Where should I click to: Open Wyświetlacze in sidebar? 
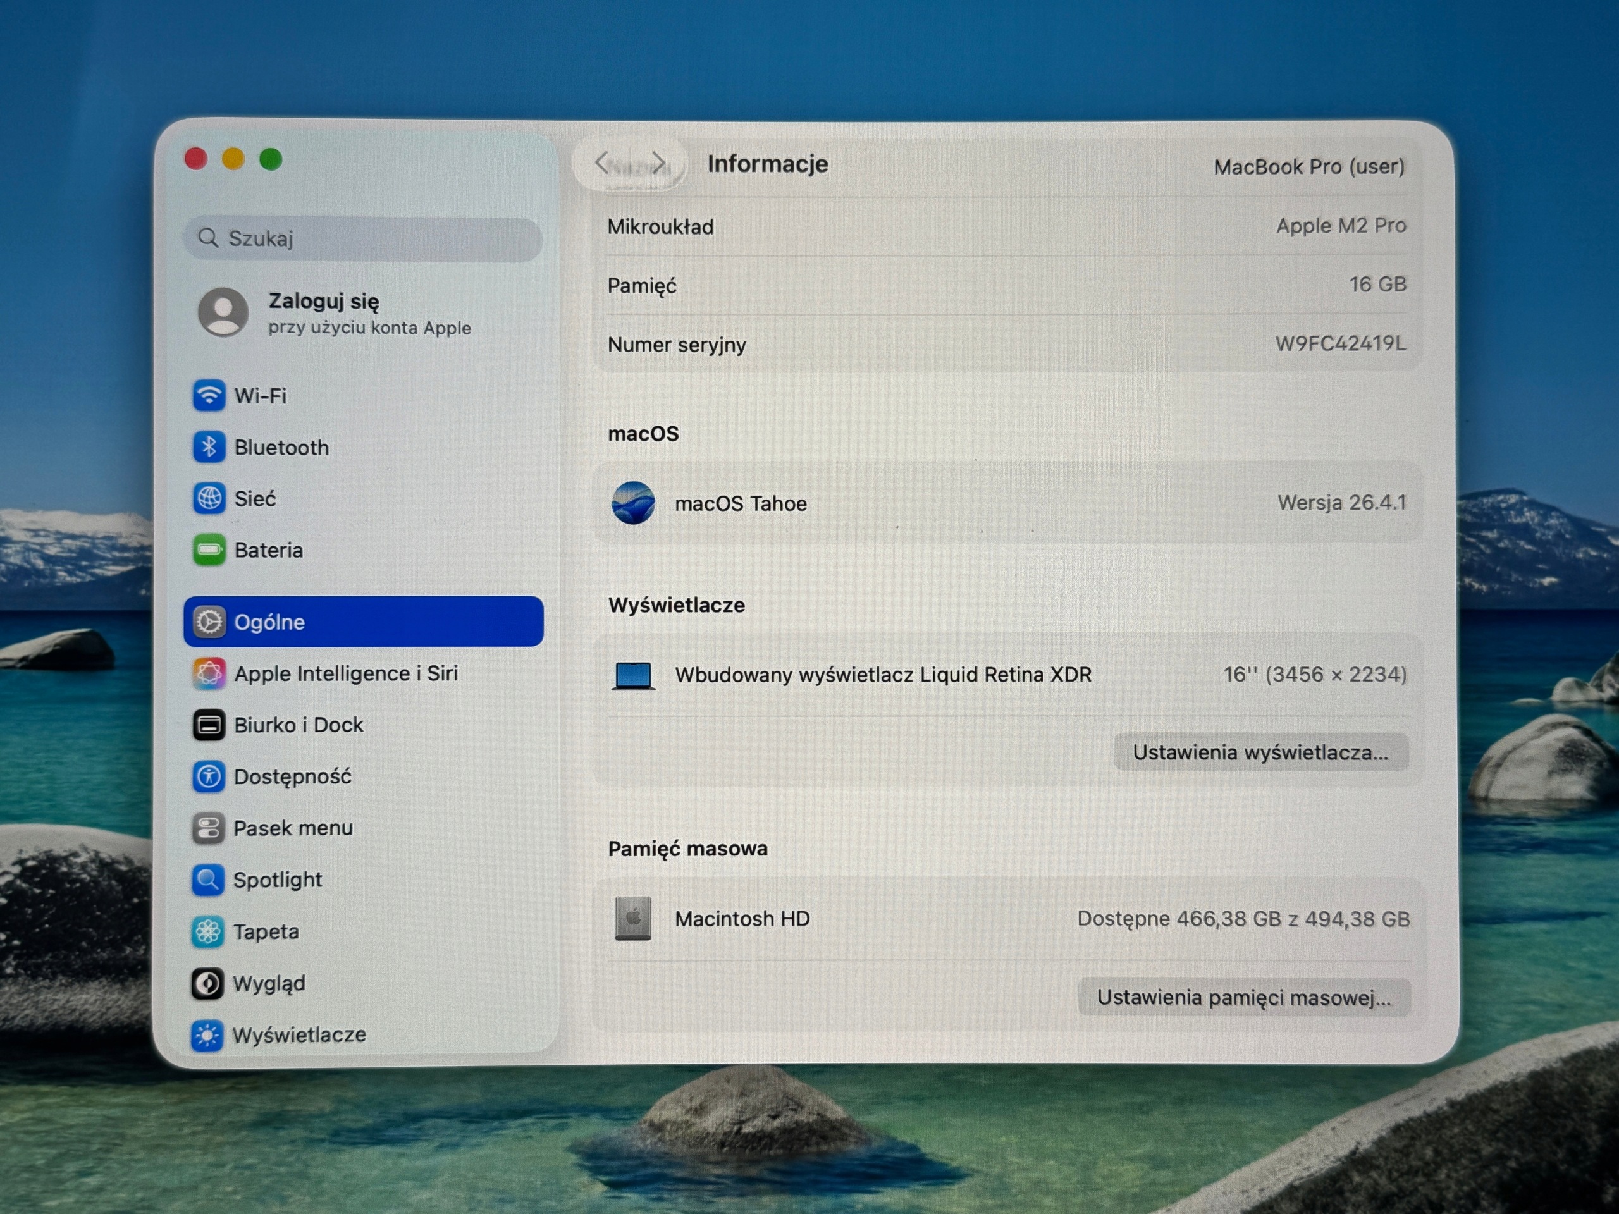tap(363, 1034)
